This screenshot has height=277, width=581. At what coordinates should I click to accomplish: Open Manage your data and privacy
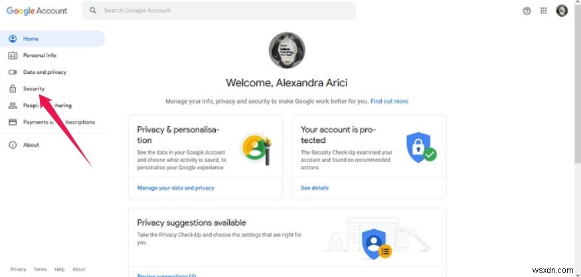pos(176,188)
